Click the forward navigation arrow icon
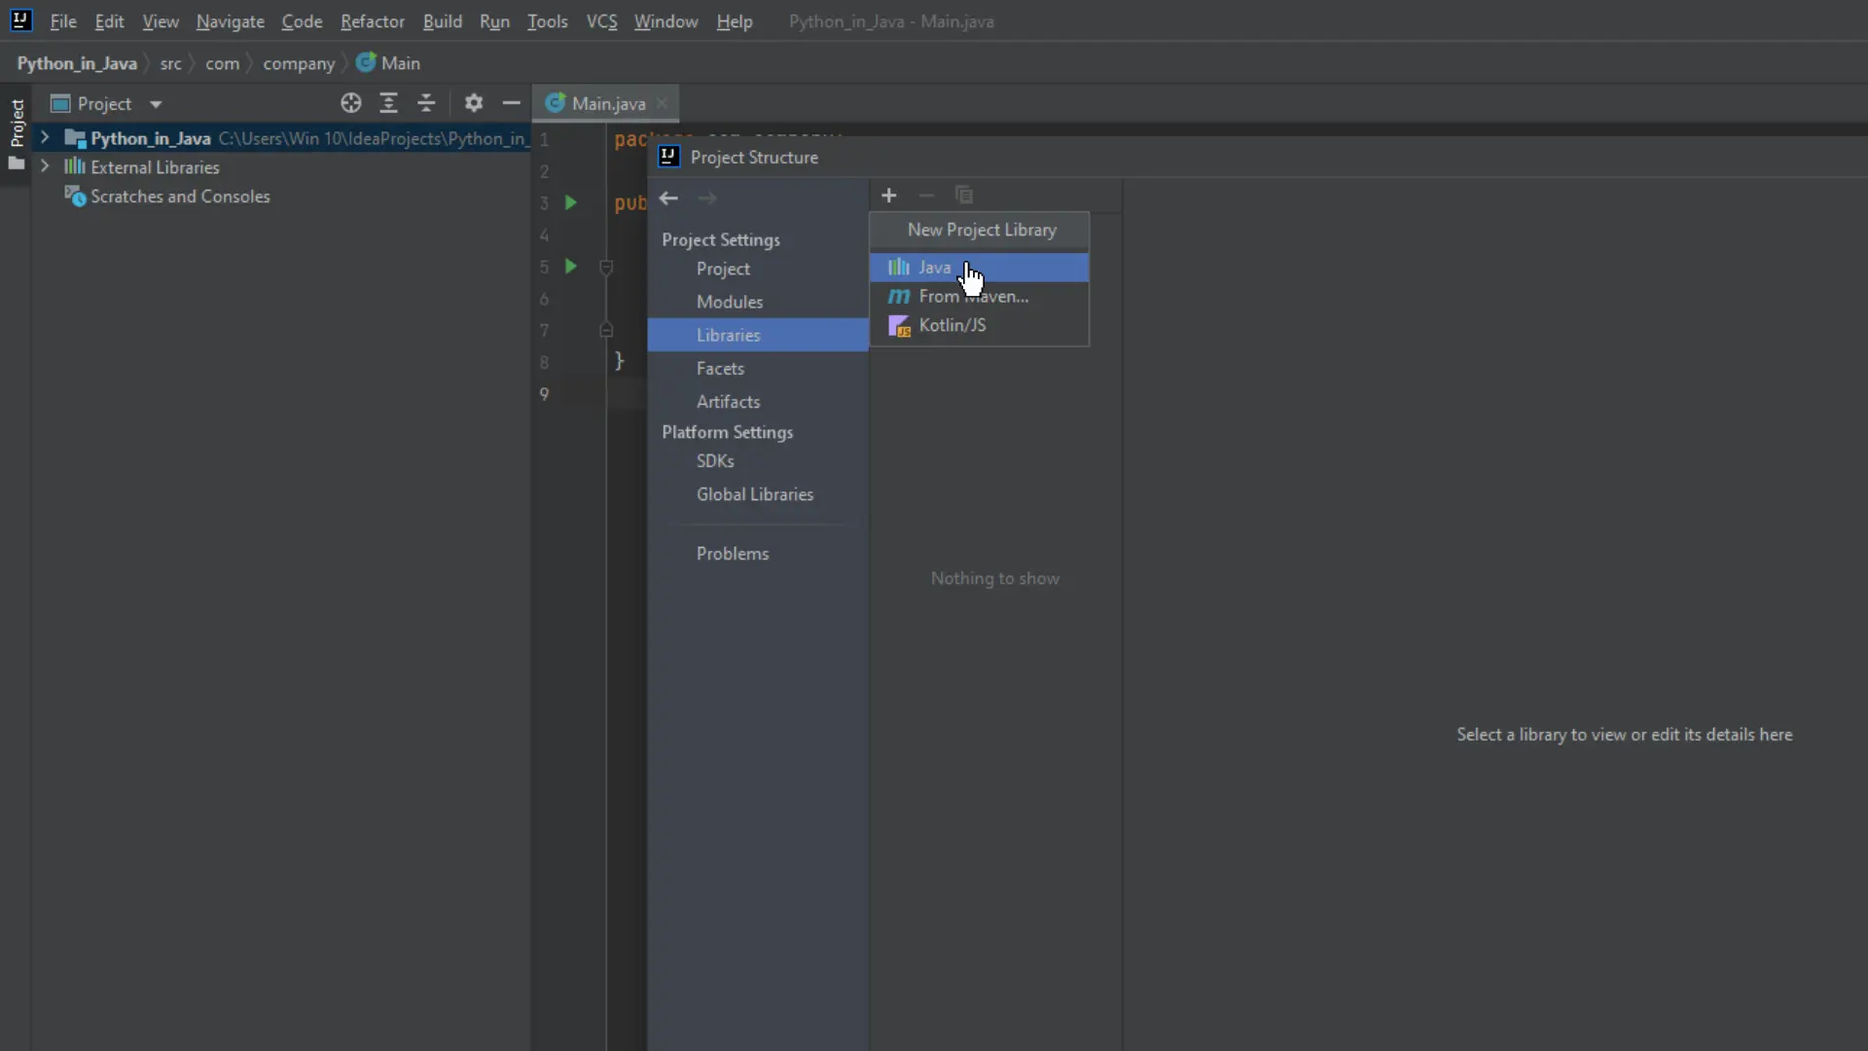 (x=707, y=197)
